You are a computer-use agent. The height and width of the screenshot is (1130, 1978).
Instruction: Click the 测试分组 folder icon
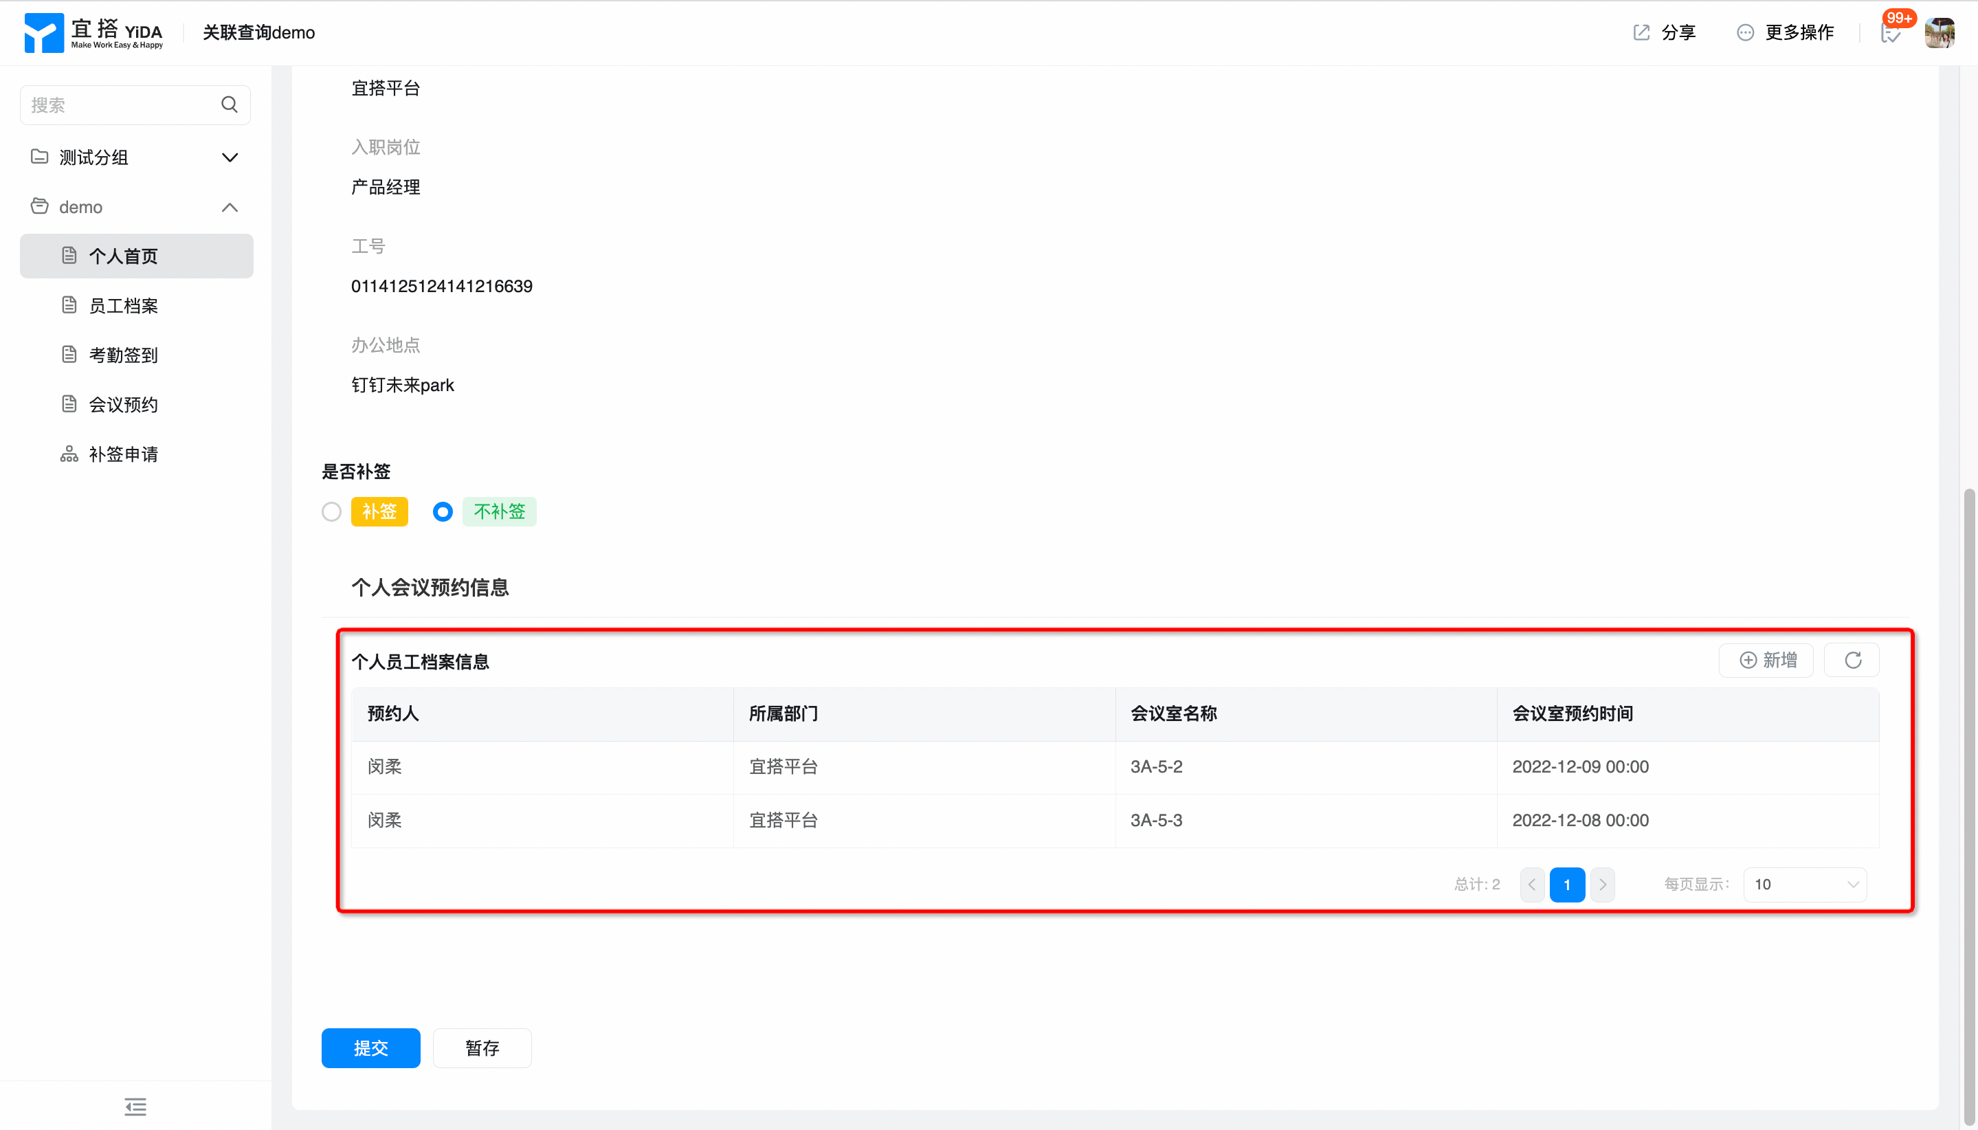click(38, 157)
